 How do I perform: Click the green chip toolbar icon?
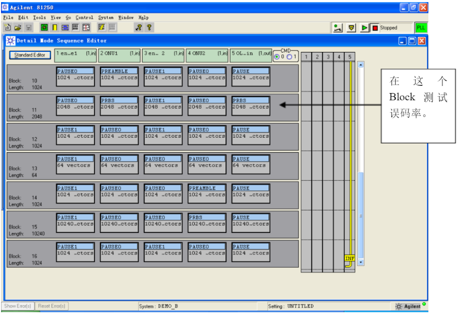click(44, 28)
